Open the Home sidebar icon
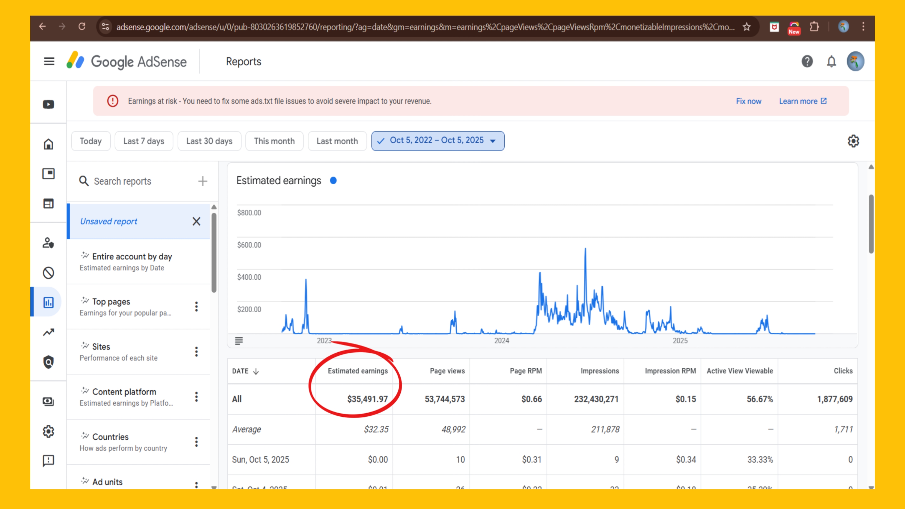The height and width of the screenshot is (509, 905). pos(49,144)
